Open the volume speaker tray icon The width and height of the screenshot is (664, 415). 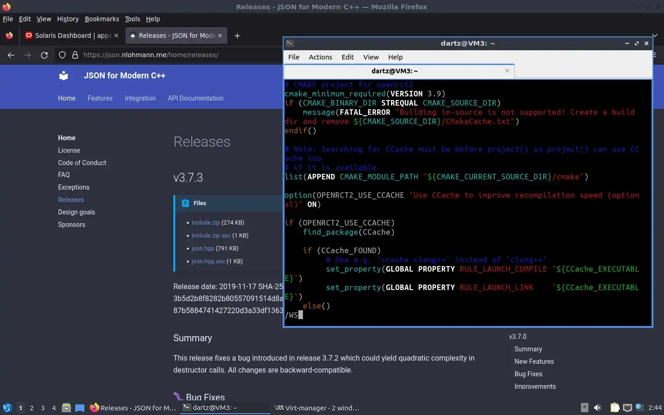[598, 408]
